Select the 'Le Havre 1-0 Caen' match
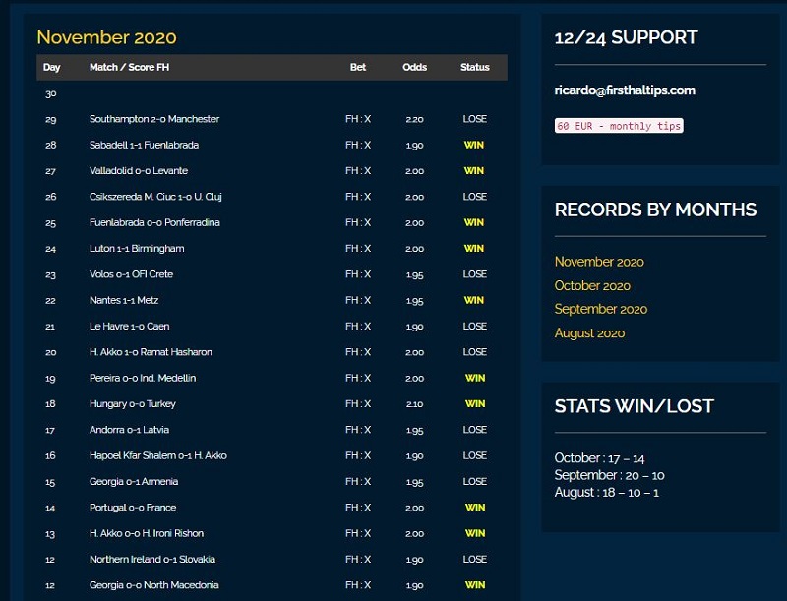Screen dimensions: 787x601 [x=130, y=327]
